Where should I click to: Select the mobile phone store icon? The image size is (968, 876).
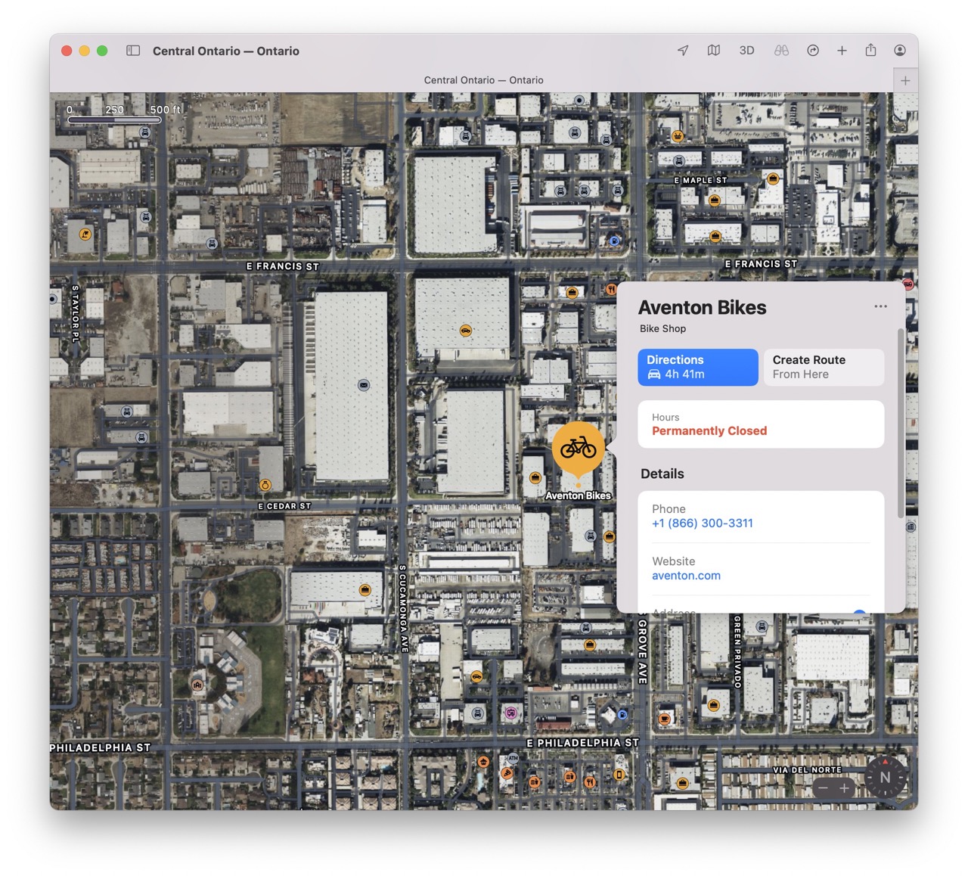619,775
